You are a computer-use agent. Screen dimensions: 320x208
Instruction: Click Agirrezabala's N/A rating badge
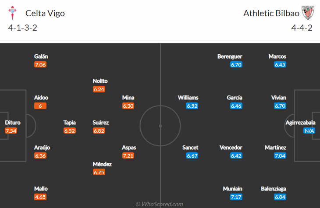tap(309, 131)
